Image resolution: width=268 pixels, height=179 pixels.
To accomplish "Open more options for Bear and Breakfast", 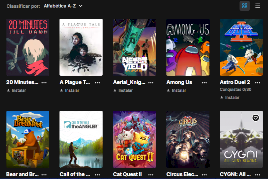I will click(x=44, y=175).
